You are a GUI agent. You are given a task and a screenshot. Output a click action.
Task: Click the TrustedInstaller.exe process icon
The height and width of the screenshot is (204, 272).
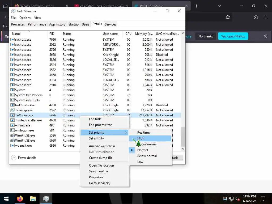pyautogui.click(x=12, y=120)
